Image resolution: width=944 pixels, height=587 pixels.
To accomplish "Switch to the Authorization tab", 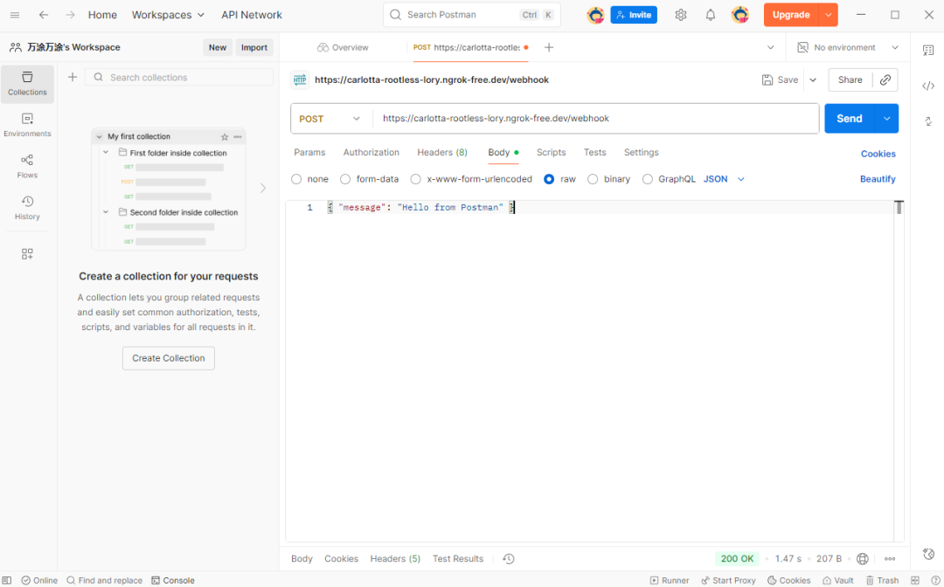I will point(371,152).
